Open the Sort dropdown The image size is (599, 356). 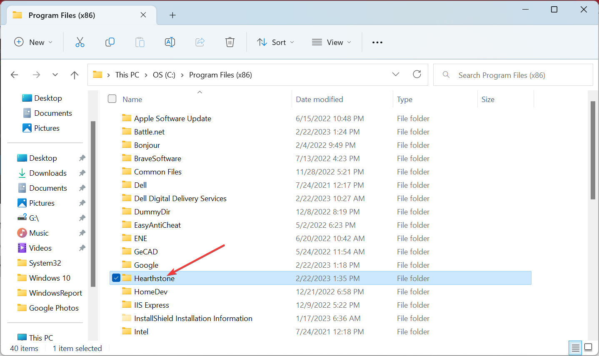[x=276, y=42]
